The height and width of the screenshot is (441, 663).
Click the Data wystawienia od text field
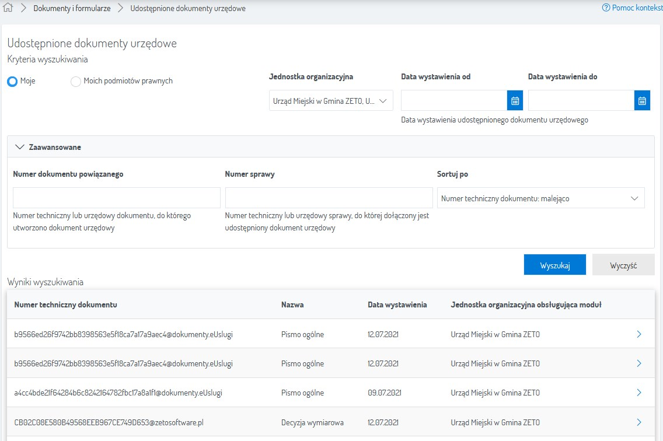pyautogui.click(x=453, y=101)
